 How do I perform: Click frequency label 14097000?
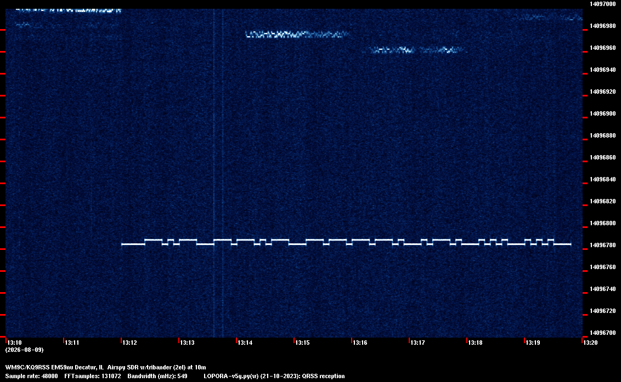603,4
